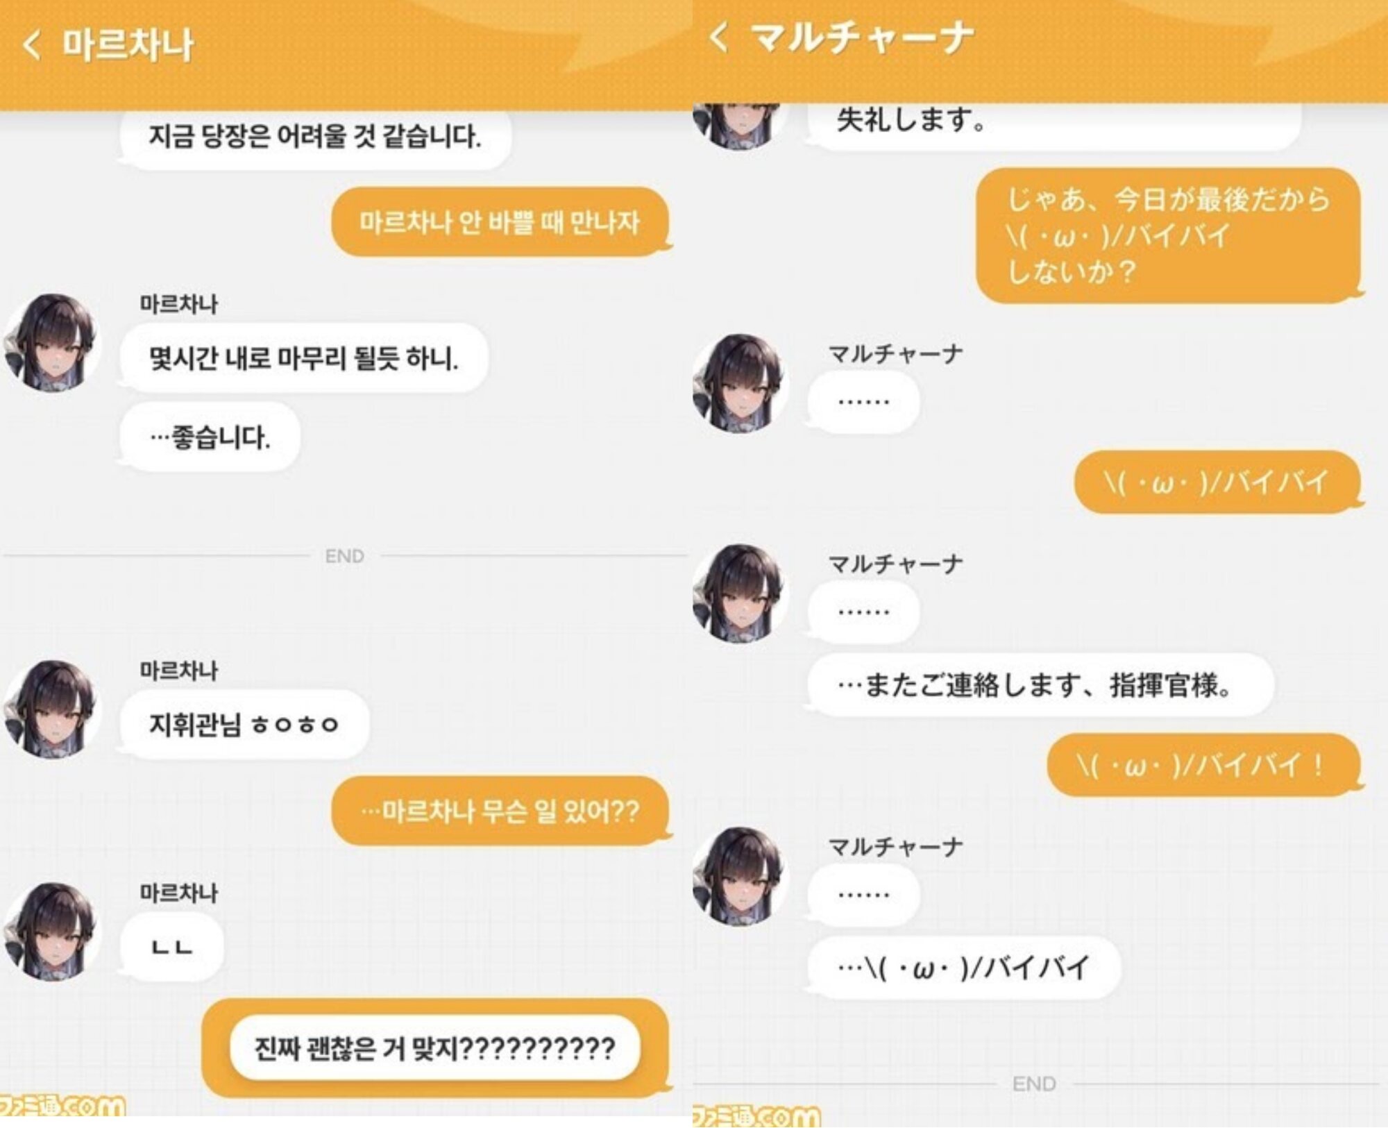Open avatar next to 지휘관님 ㅎㅇㅎㅇ message
This screenshot has width=1388, height=1128.
point(51,709)
